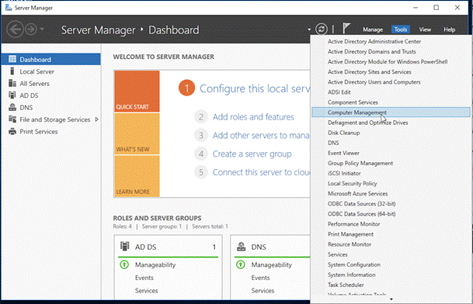Expand File and Storage Services arrow

[x=96, y=119]
